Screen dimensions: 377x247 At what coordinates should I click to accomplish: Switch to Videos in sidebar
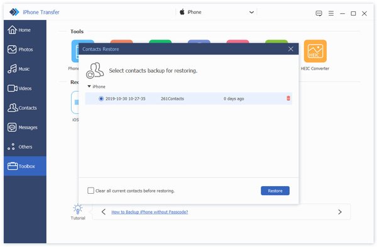click(x=25, y=88)
